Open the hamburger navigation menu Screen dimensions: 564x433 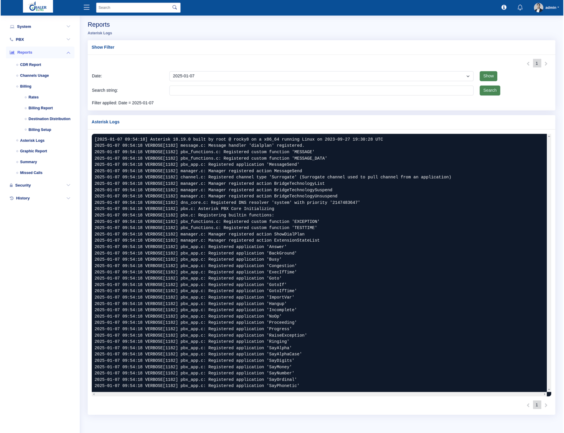86,7
